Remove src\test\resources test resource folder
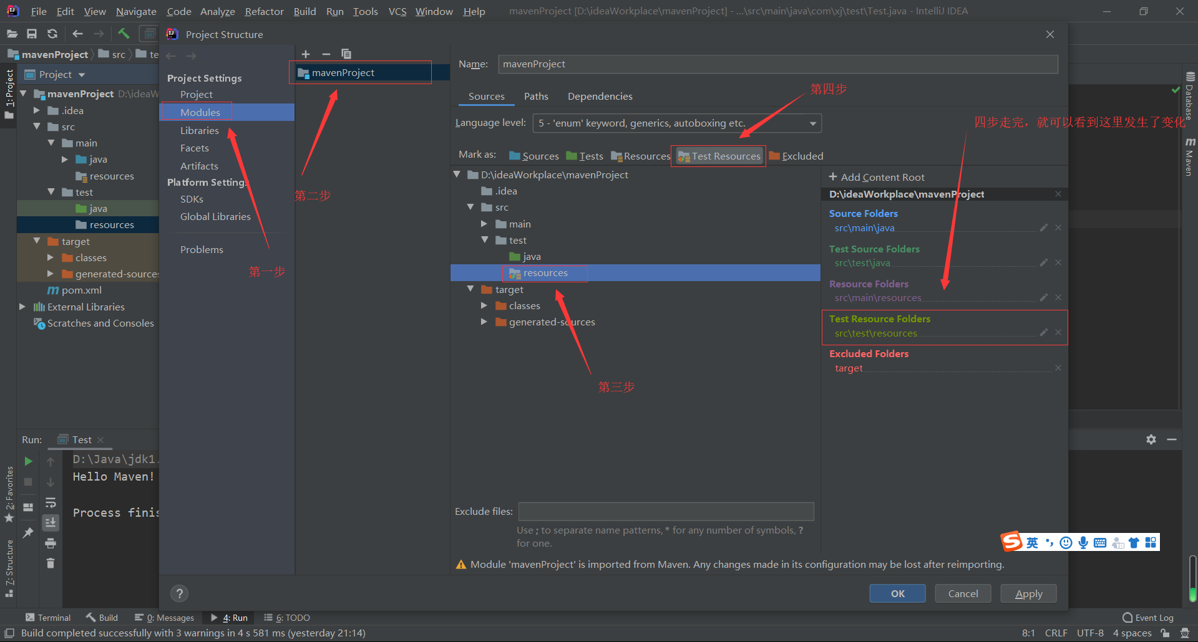This screenshot has height=642, width=1198. coord(1058,333)
